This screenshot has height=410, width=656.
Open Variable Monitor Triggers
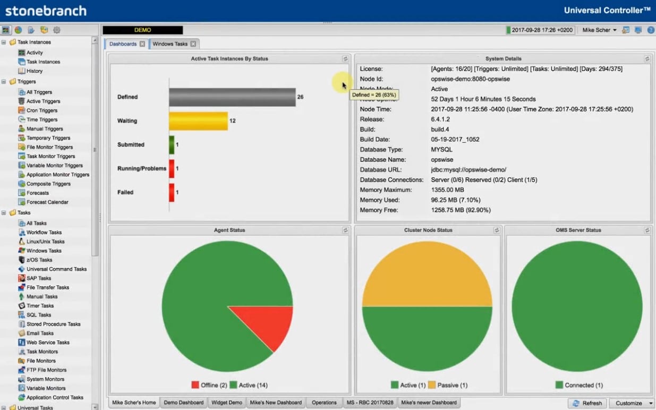(55, 165)
